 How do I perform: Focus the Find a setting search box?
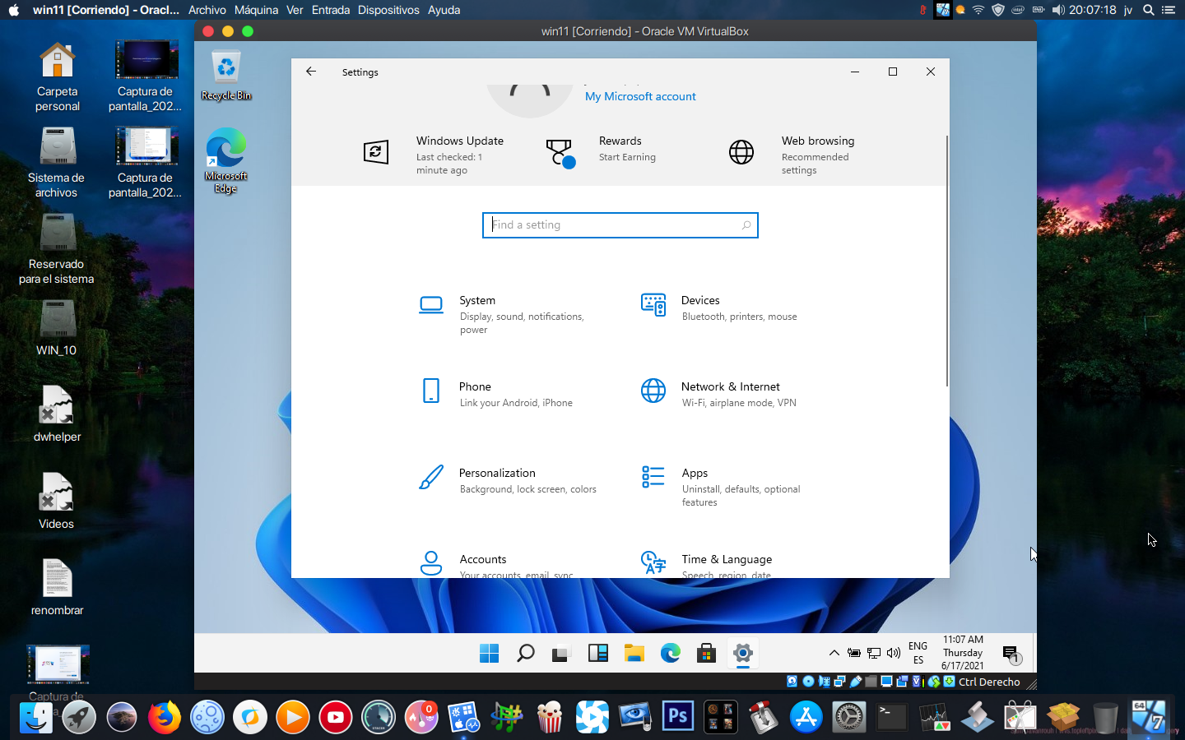[620, 224]
